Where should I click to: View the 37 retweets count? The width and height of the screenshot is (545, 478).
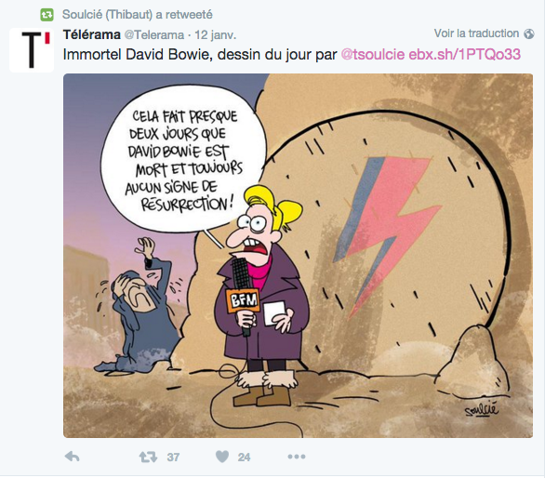173,458
